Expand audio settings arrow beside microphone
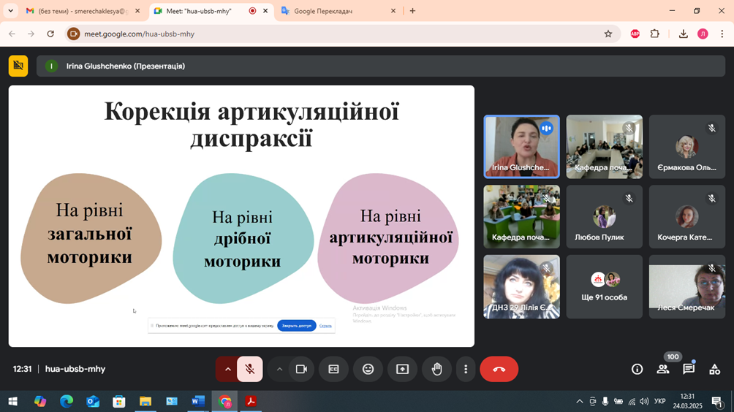This screenshot has width=734, height=412. click(227, 370)
